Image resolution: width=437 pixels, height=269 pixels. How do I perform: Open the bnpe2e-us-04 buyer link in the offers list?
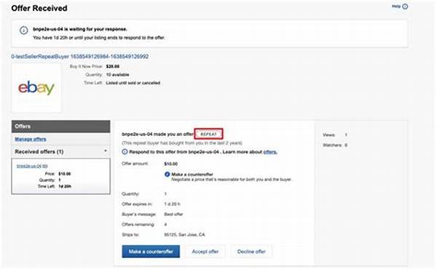pos(28,166)
